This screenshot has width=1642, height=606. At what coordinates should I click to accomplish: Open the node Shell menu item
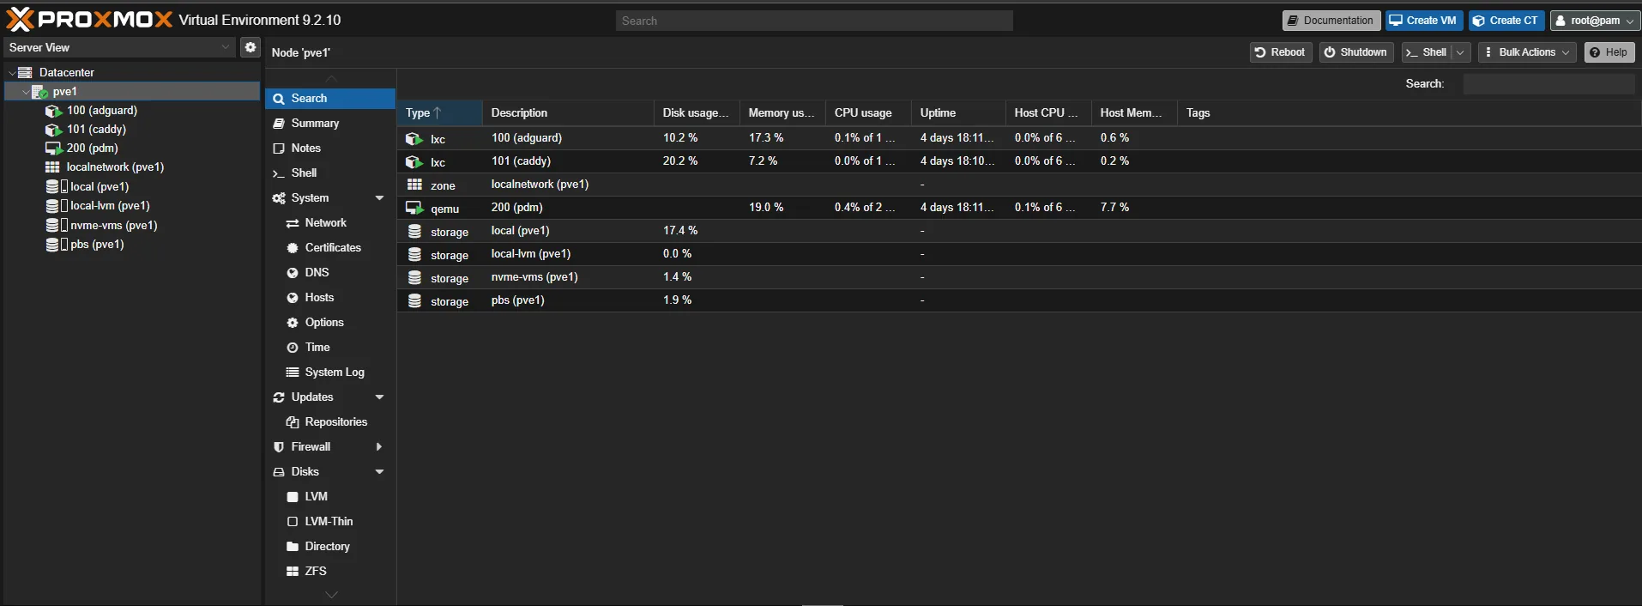(x=329, y=173)
